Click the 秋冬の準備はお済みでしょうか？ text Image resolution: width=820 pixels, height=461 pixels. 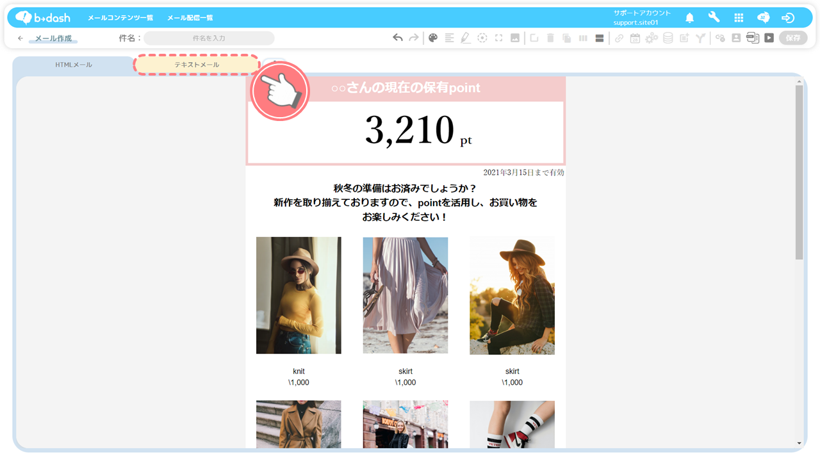[406, 188]
